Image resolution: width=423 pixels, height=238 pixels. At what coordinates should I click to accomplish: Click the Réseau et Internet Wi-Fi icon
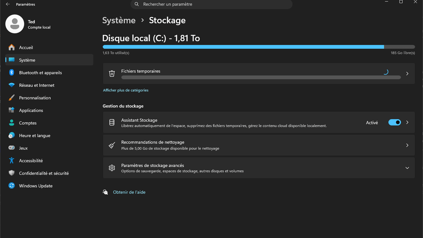click(12, 85)
